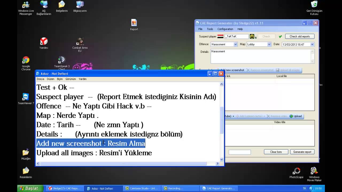Screen dimensions: 342x192
Task: Click inside the Details text area
Action: (x=260, y=56)
